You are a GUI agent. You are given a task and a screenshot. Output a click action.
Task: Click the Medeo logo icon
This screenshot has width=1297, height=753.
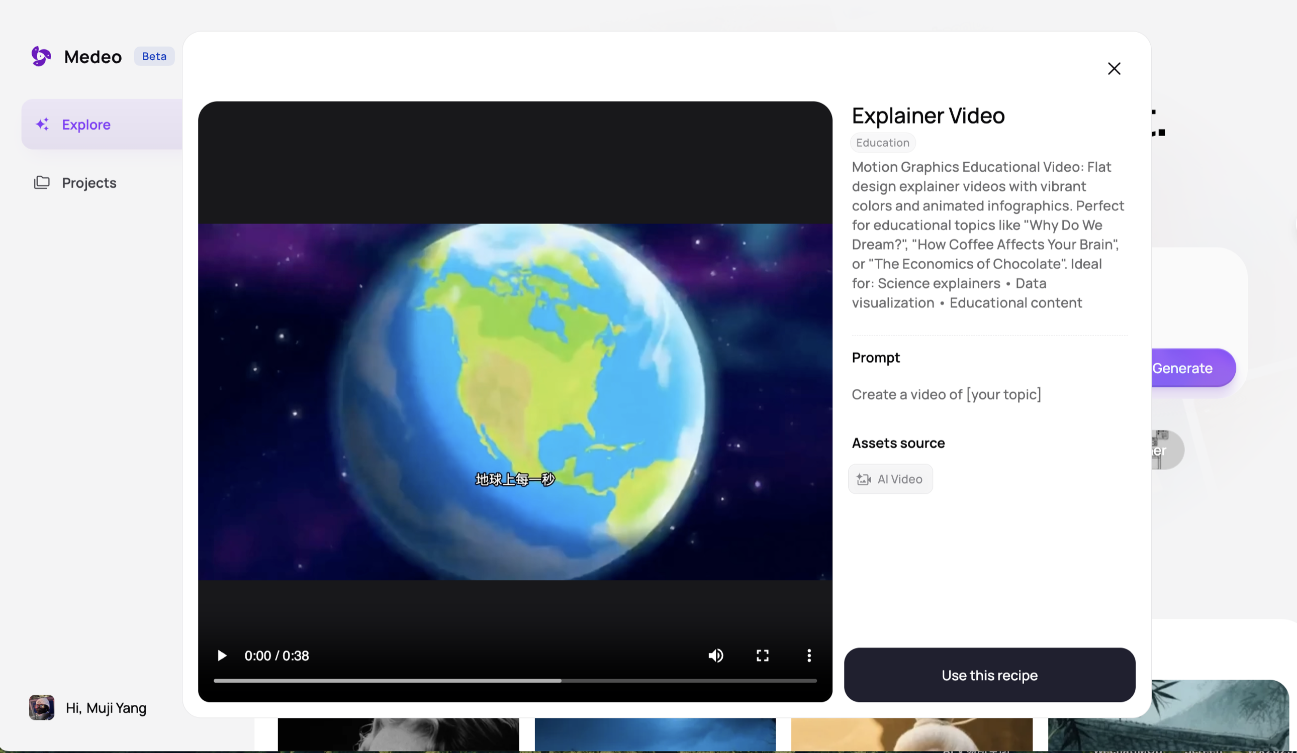41,56
